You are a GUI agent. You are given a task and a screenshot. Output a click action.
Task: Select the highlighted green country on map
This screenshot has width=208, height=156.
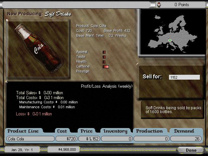coord(170,40)
